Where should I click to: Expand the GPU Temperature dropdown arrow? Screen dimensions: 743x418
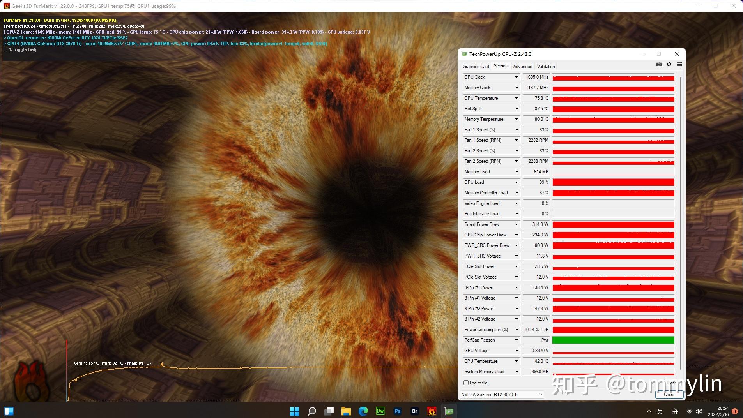[x=517, y=98]
